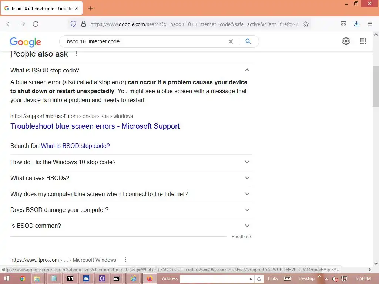
Task: Click the scrollbar down arrow
Action: [x=376, y=264]
